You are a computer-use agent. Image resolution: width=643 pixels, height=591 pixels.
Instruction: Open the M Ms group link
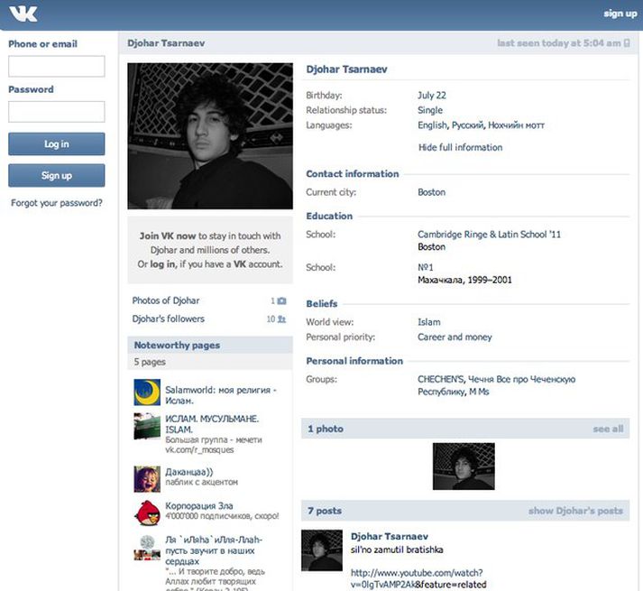pyautogui.click(x=479, y=392)
